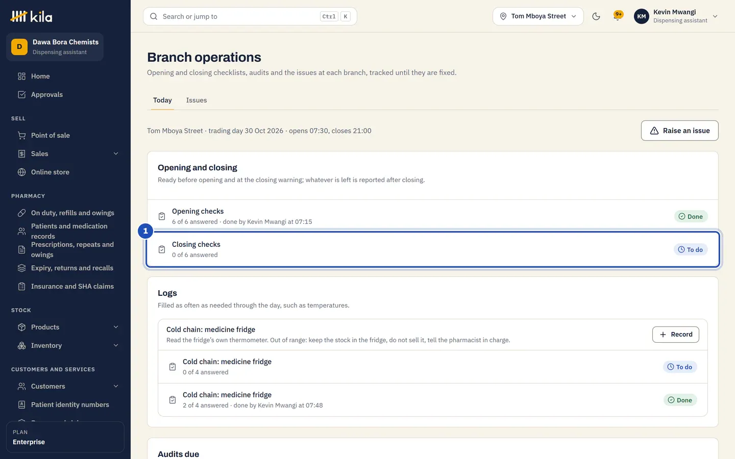Switch to the Issues tab
Screen dimensions: 735x459
tap(197, 100)
